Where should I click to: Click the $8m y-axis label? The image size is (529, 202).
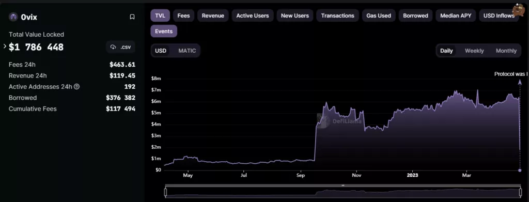(x=156, y=78)
